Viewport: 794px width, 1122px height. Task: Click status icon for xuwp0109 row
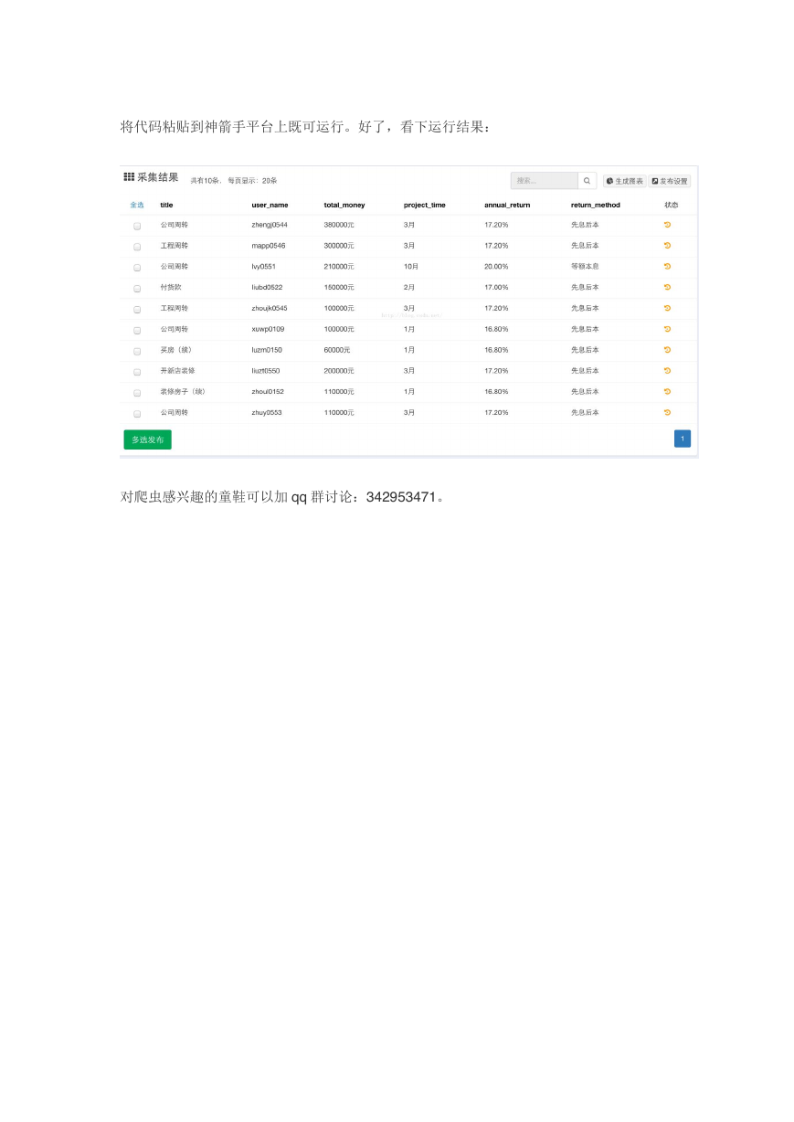tap(667, 329)
